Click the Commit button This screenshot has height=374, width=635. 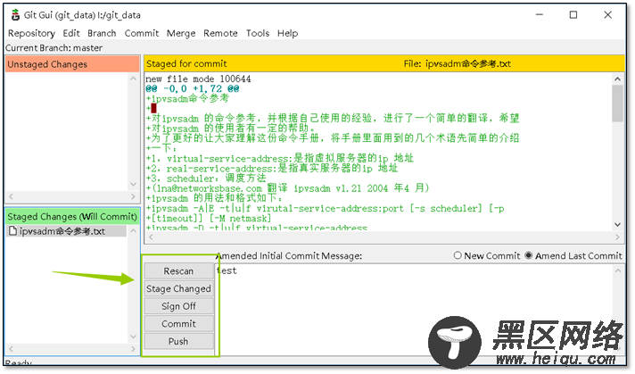[x=178, y=324]
